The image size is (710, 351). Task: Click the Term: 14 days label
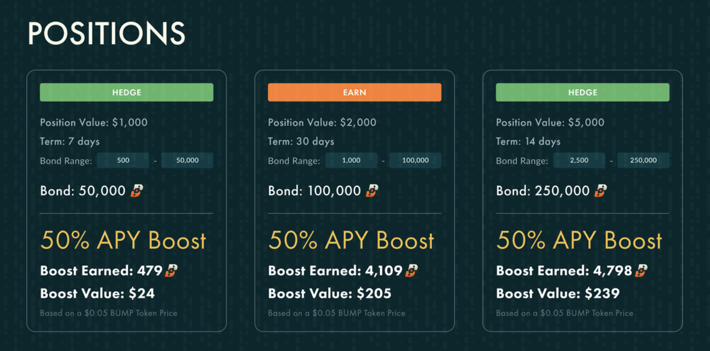pyautogui.click(x=528, y=141)
